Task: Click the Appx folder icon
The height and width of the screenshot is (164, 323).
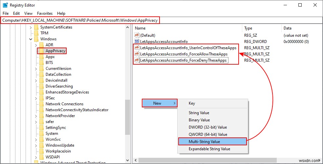Action: [42, 57]
